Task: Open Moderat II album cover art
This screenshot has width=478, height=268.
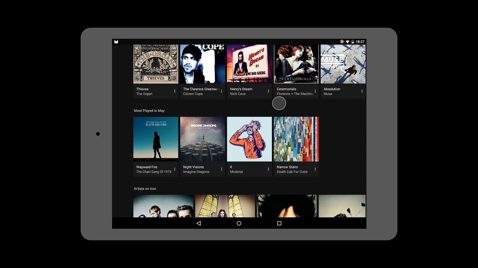Action: (x=249, y=139)
